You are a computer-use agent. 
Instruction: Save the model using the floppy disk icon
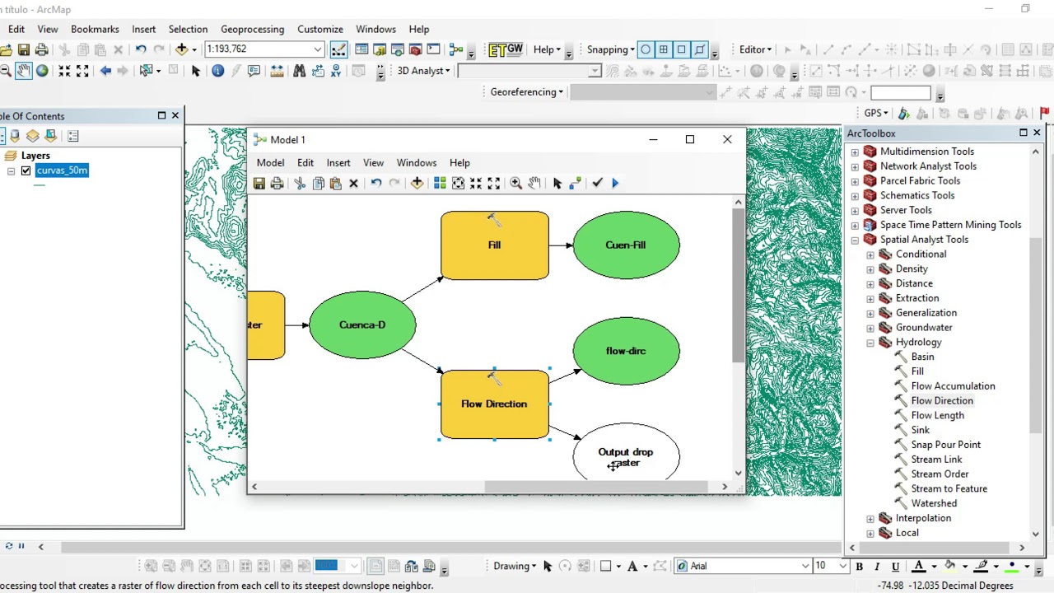[x=259, y=183]
